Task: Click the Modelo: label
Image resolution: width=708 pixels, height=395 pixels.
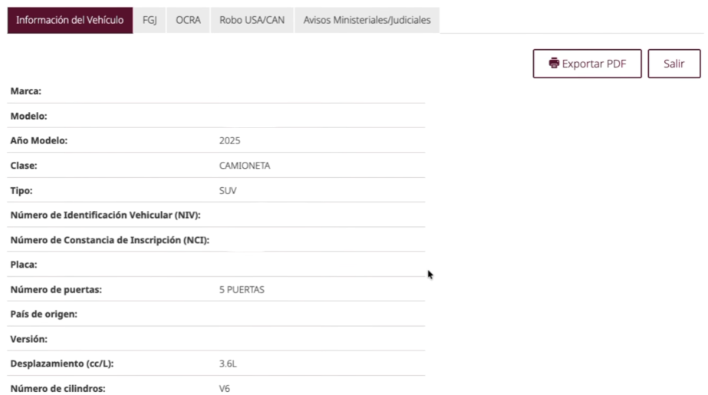Action: 28,116
